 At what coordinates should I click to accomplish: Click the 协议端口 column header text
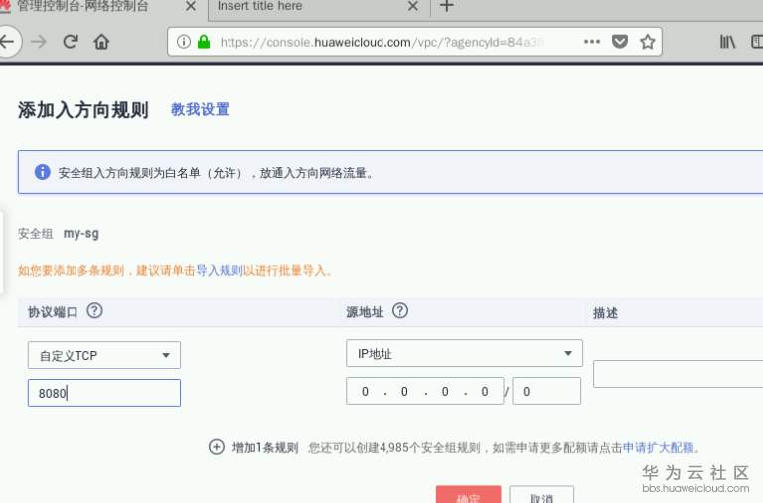53,312
